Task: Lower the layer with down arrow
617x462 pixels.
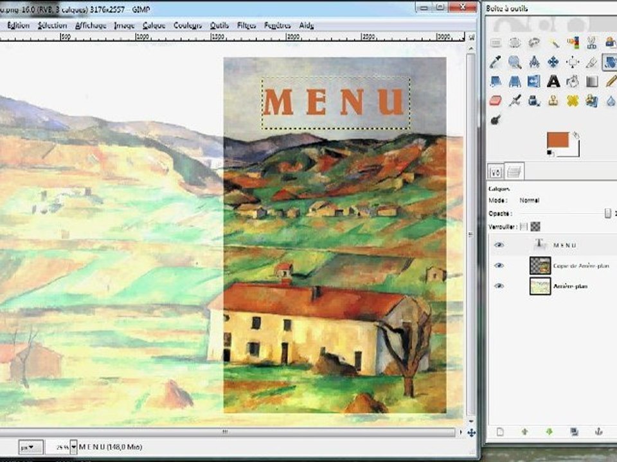Action: tap(550, 432)
